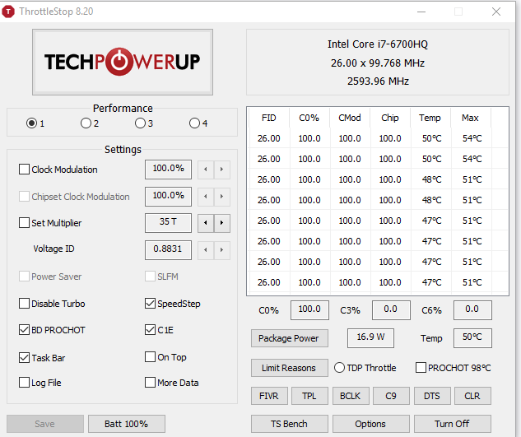
Task: Click the 50°C temperature value box
Action: [472, 338]
